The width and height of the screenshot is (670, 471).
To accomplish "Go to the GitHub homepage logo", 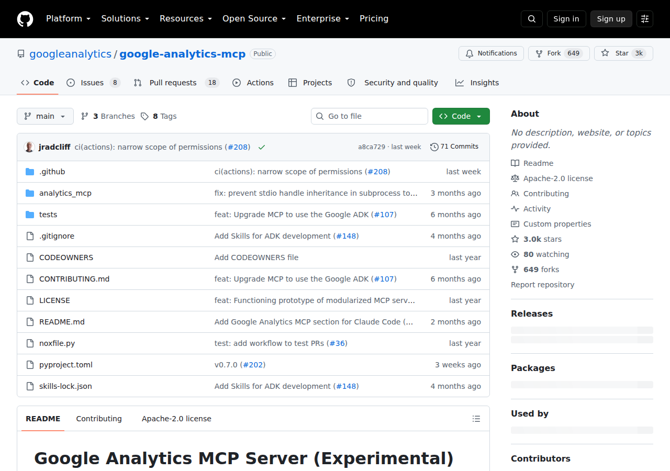I will (x=25, y=19).
